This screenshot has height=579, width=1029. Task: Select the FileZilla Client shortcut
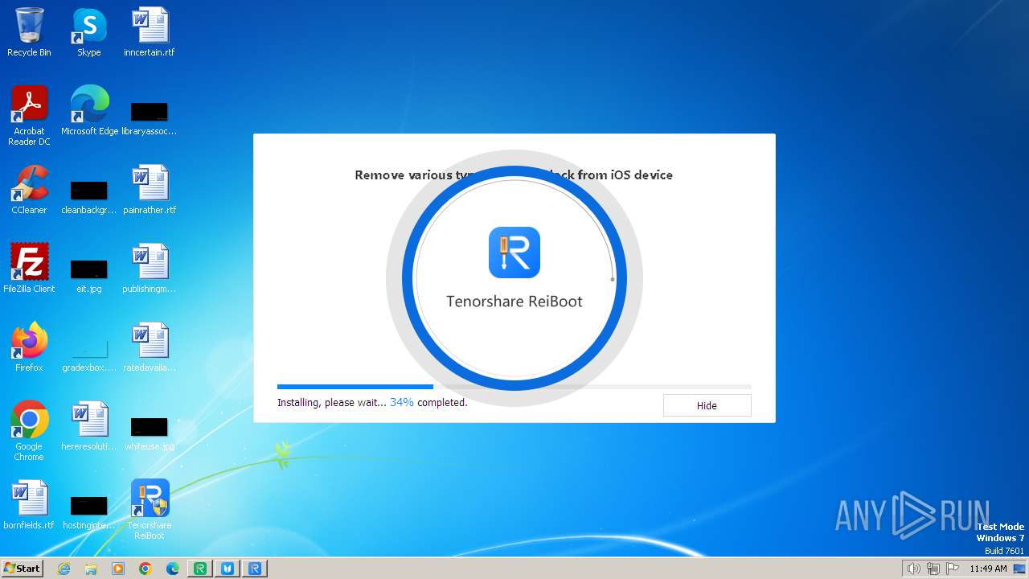[29, 269]
